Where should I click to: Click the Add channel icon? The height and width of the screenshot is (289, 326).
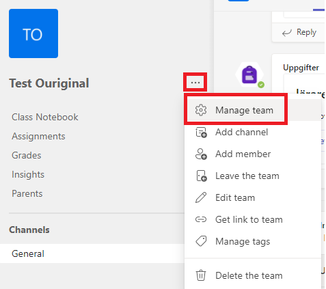pyautogui.click(x=201, y=133)
